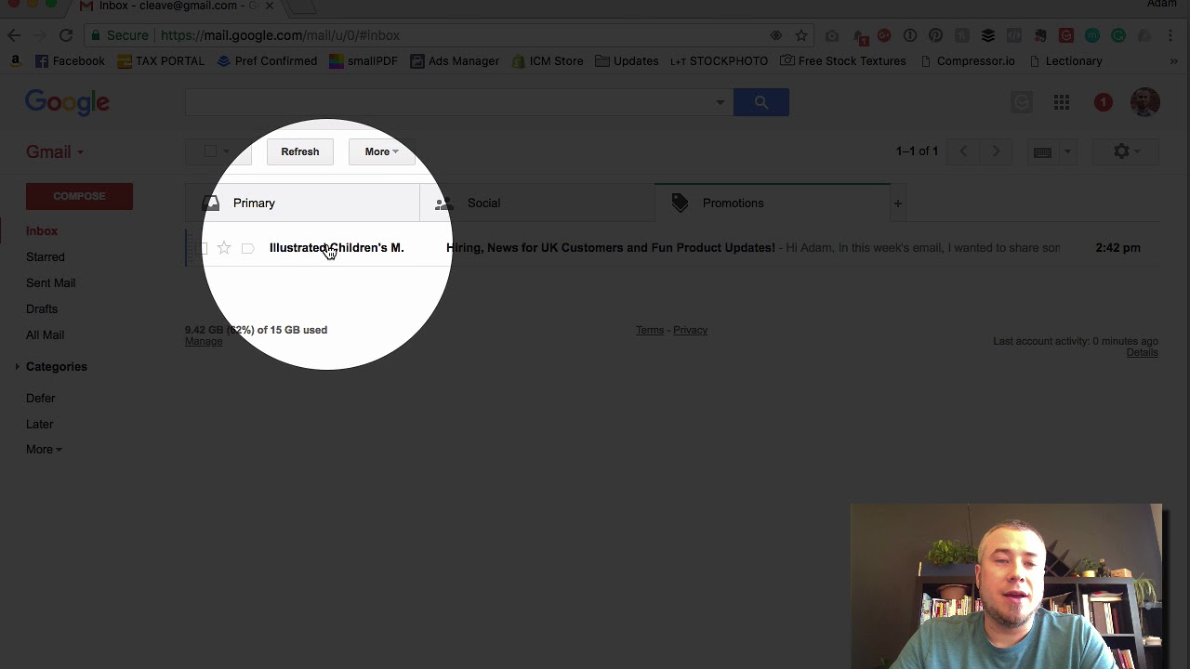The width and height of the screenshot is (1190, 669).
Task: Open the Starred folder
Action: tap(46, 257)
